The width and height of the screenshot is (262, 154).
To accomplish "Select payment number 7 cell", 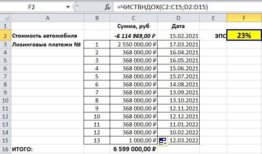I will coord(97,92).
